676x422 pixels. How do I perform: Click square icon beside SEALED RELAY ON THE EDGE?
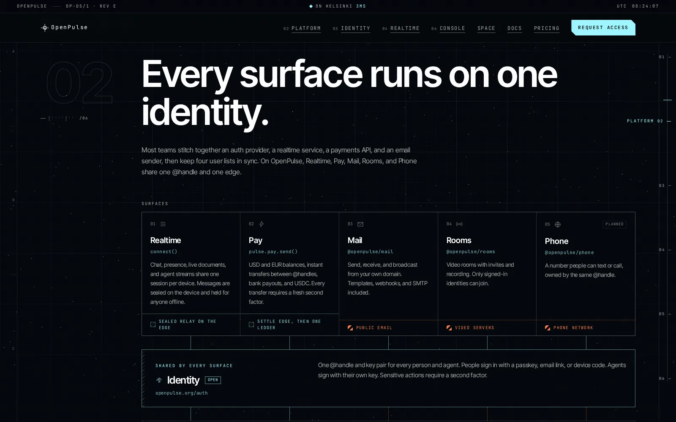point(153,325)
